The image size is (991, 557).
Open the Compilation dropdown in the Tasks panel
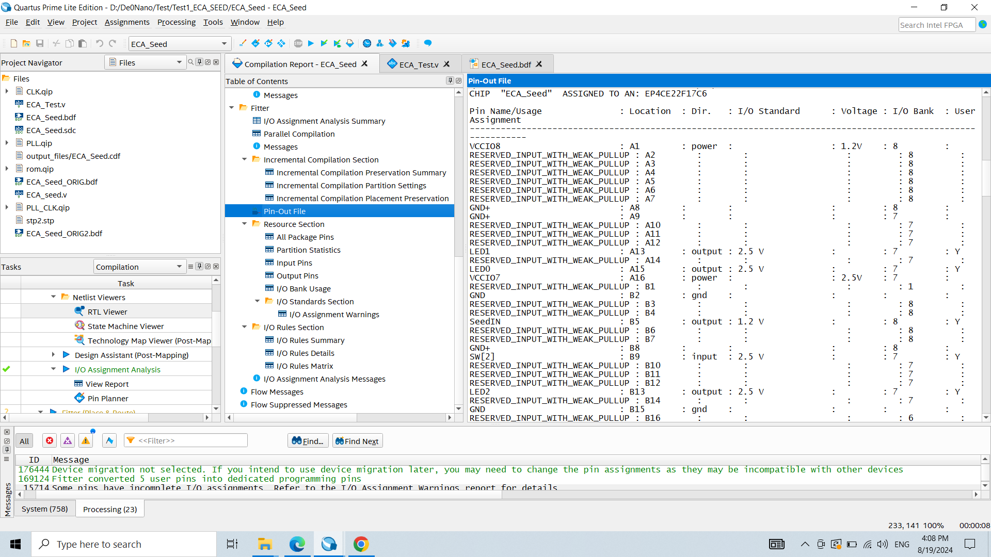click(x=139, y=267)
